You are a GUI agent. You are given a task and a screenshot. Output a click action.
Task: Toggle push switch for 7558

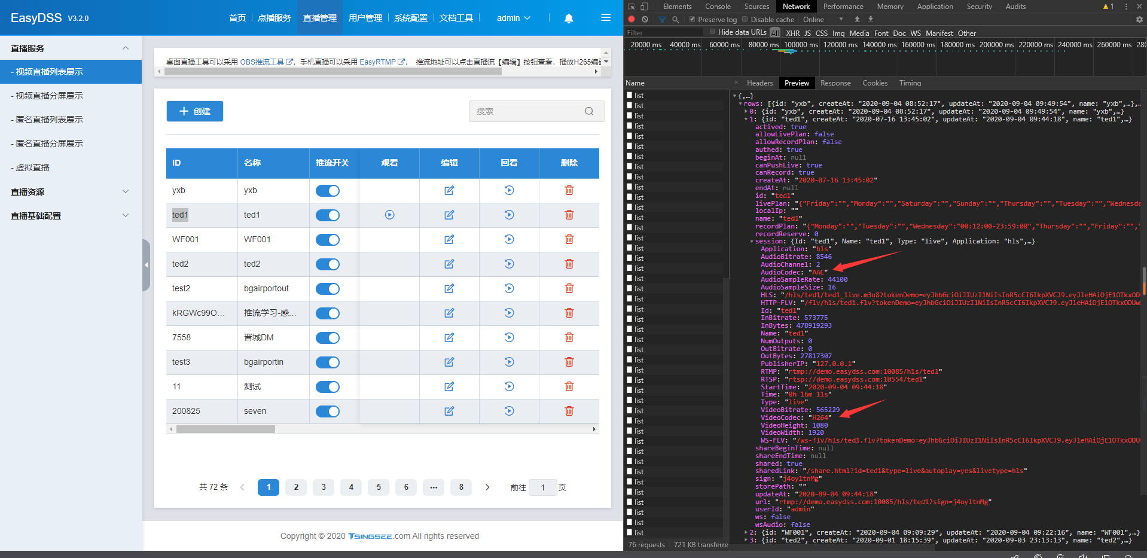click(x=328, y=337)
